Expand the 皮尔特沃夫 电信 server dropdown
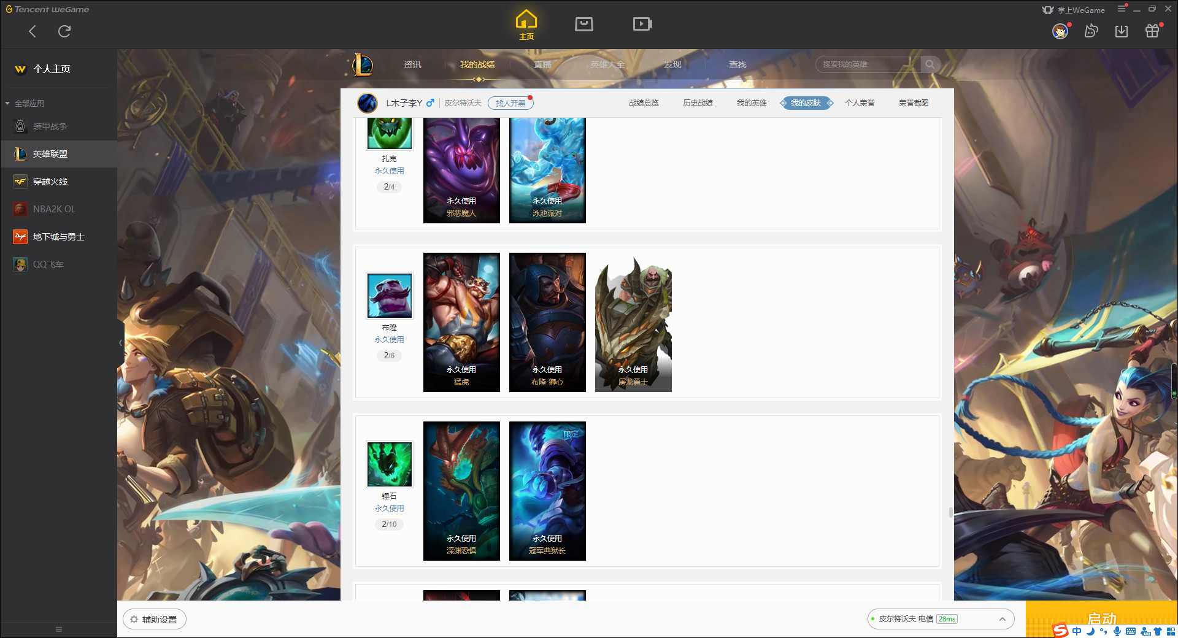 click(941, 619)
